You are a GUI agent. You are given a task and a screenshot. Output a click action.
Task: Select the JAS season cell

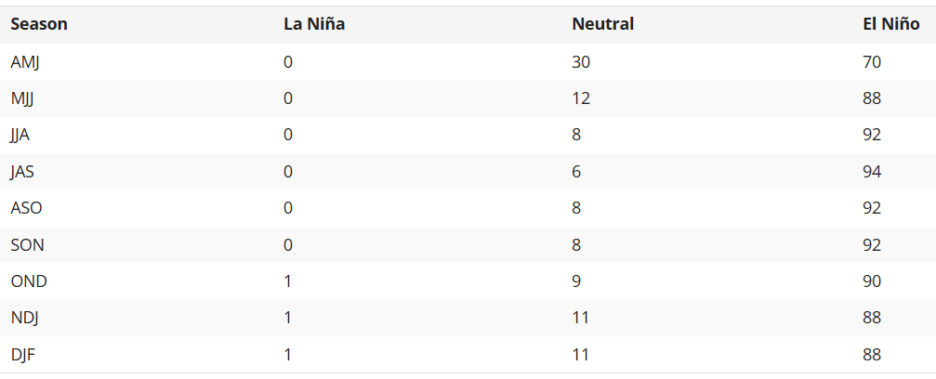(22, 172)
